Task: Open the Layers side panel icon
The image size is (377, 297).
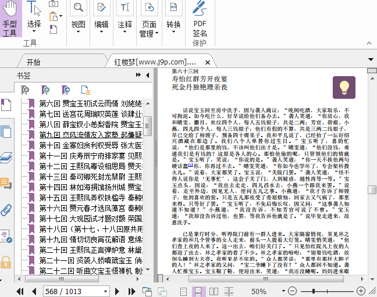Action: click(6, 158)
